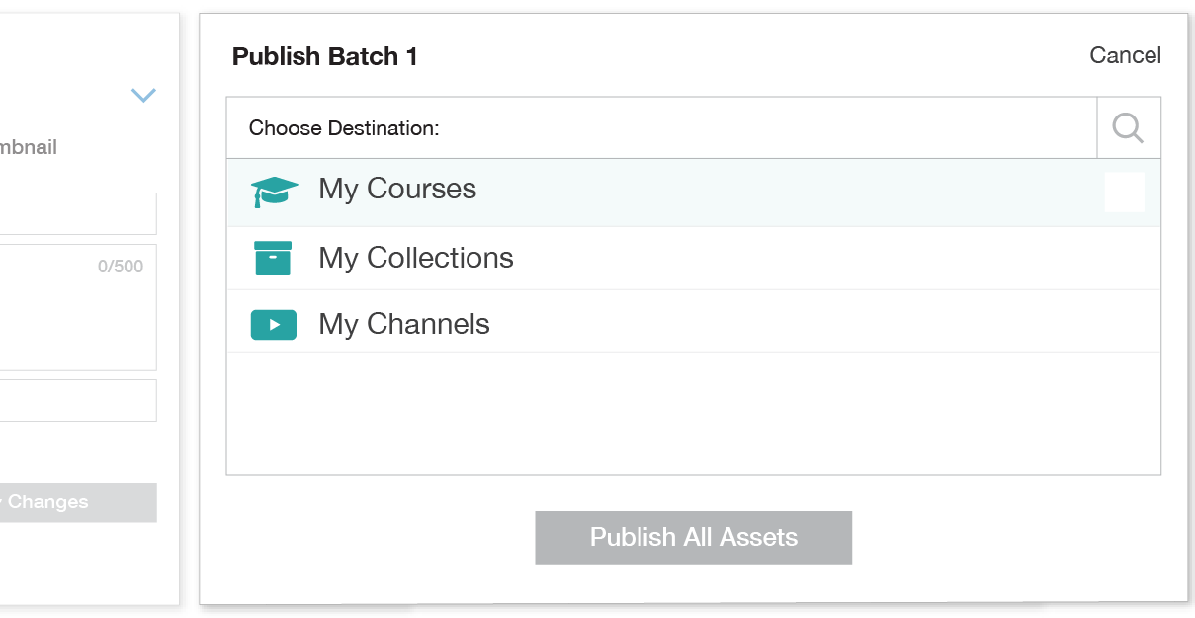
Task: Click the Thumbnail label in left panel
Action: tap(30, 148)
